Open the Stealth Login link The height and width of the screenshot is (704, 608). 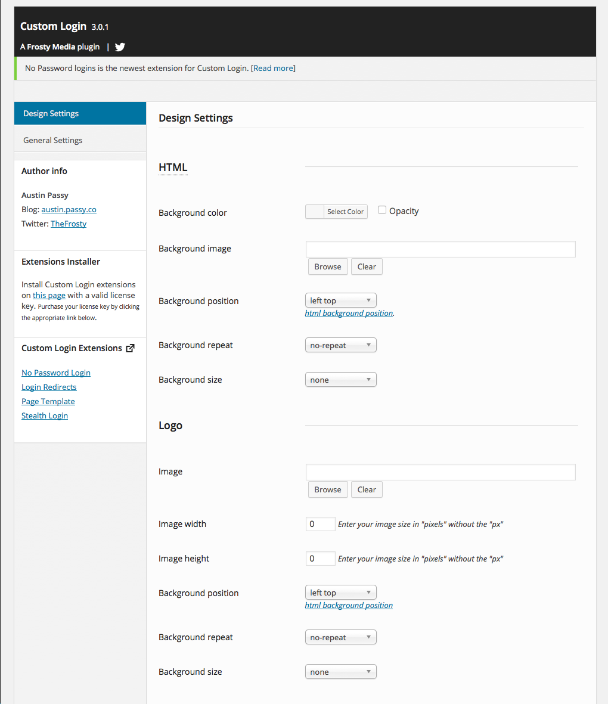click(x=45, y=415)
